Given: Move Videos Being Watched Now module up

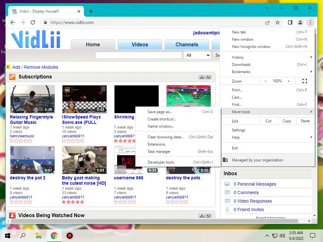Looking at the screenshot, I should point(202,216).
